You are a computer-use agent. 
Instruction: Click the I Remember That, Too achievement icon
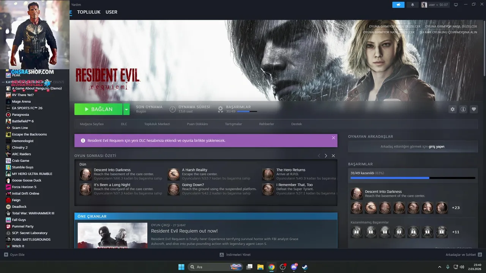coord(268,189)
